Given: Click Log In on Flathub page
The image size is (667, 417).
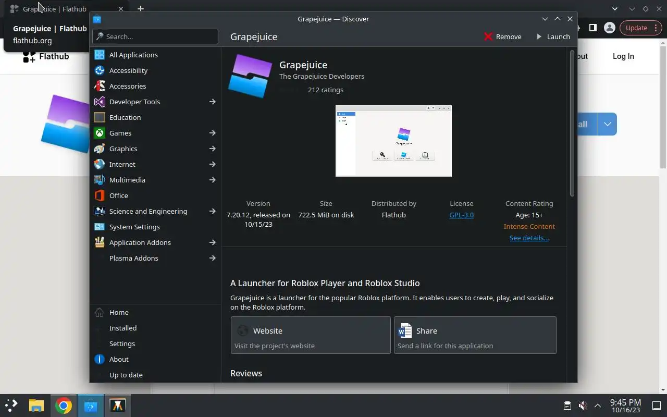Looking at the screenshot, I should [x=623, y=56].
